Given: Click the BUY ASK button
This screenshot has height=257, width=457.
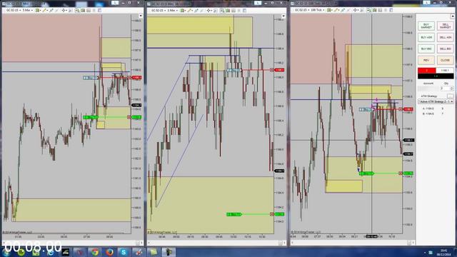Looking at the screenshot, I should 426,37.
